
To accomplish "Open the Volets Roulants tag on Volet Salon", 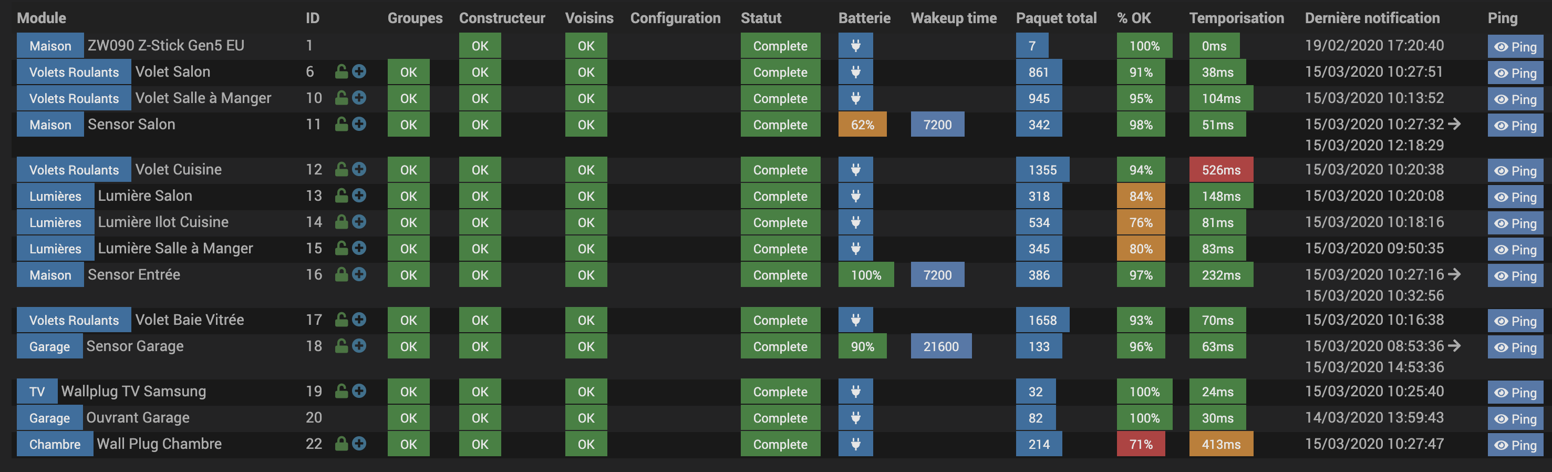I will [x=74, y=73].
